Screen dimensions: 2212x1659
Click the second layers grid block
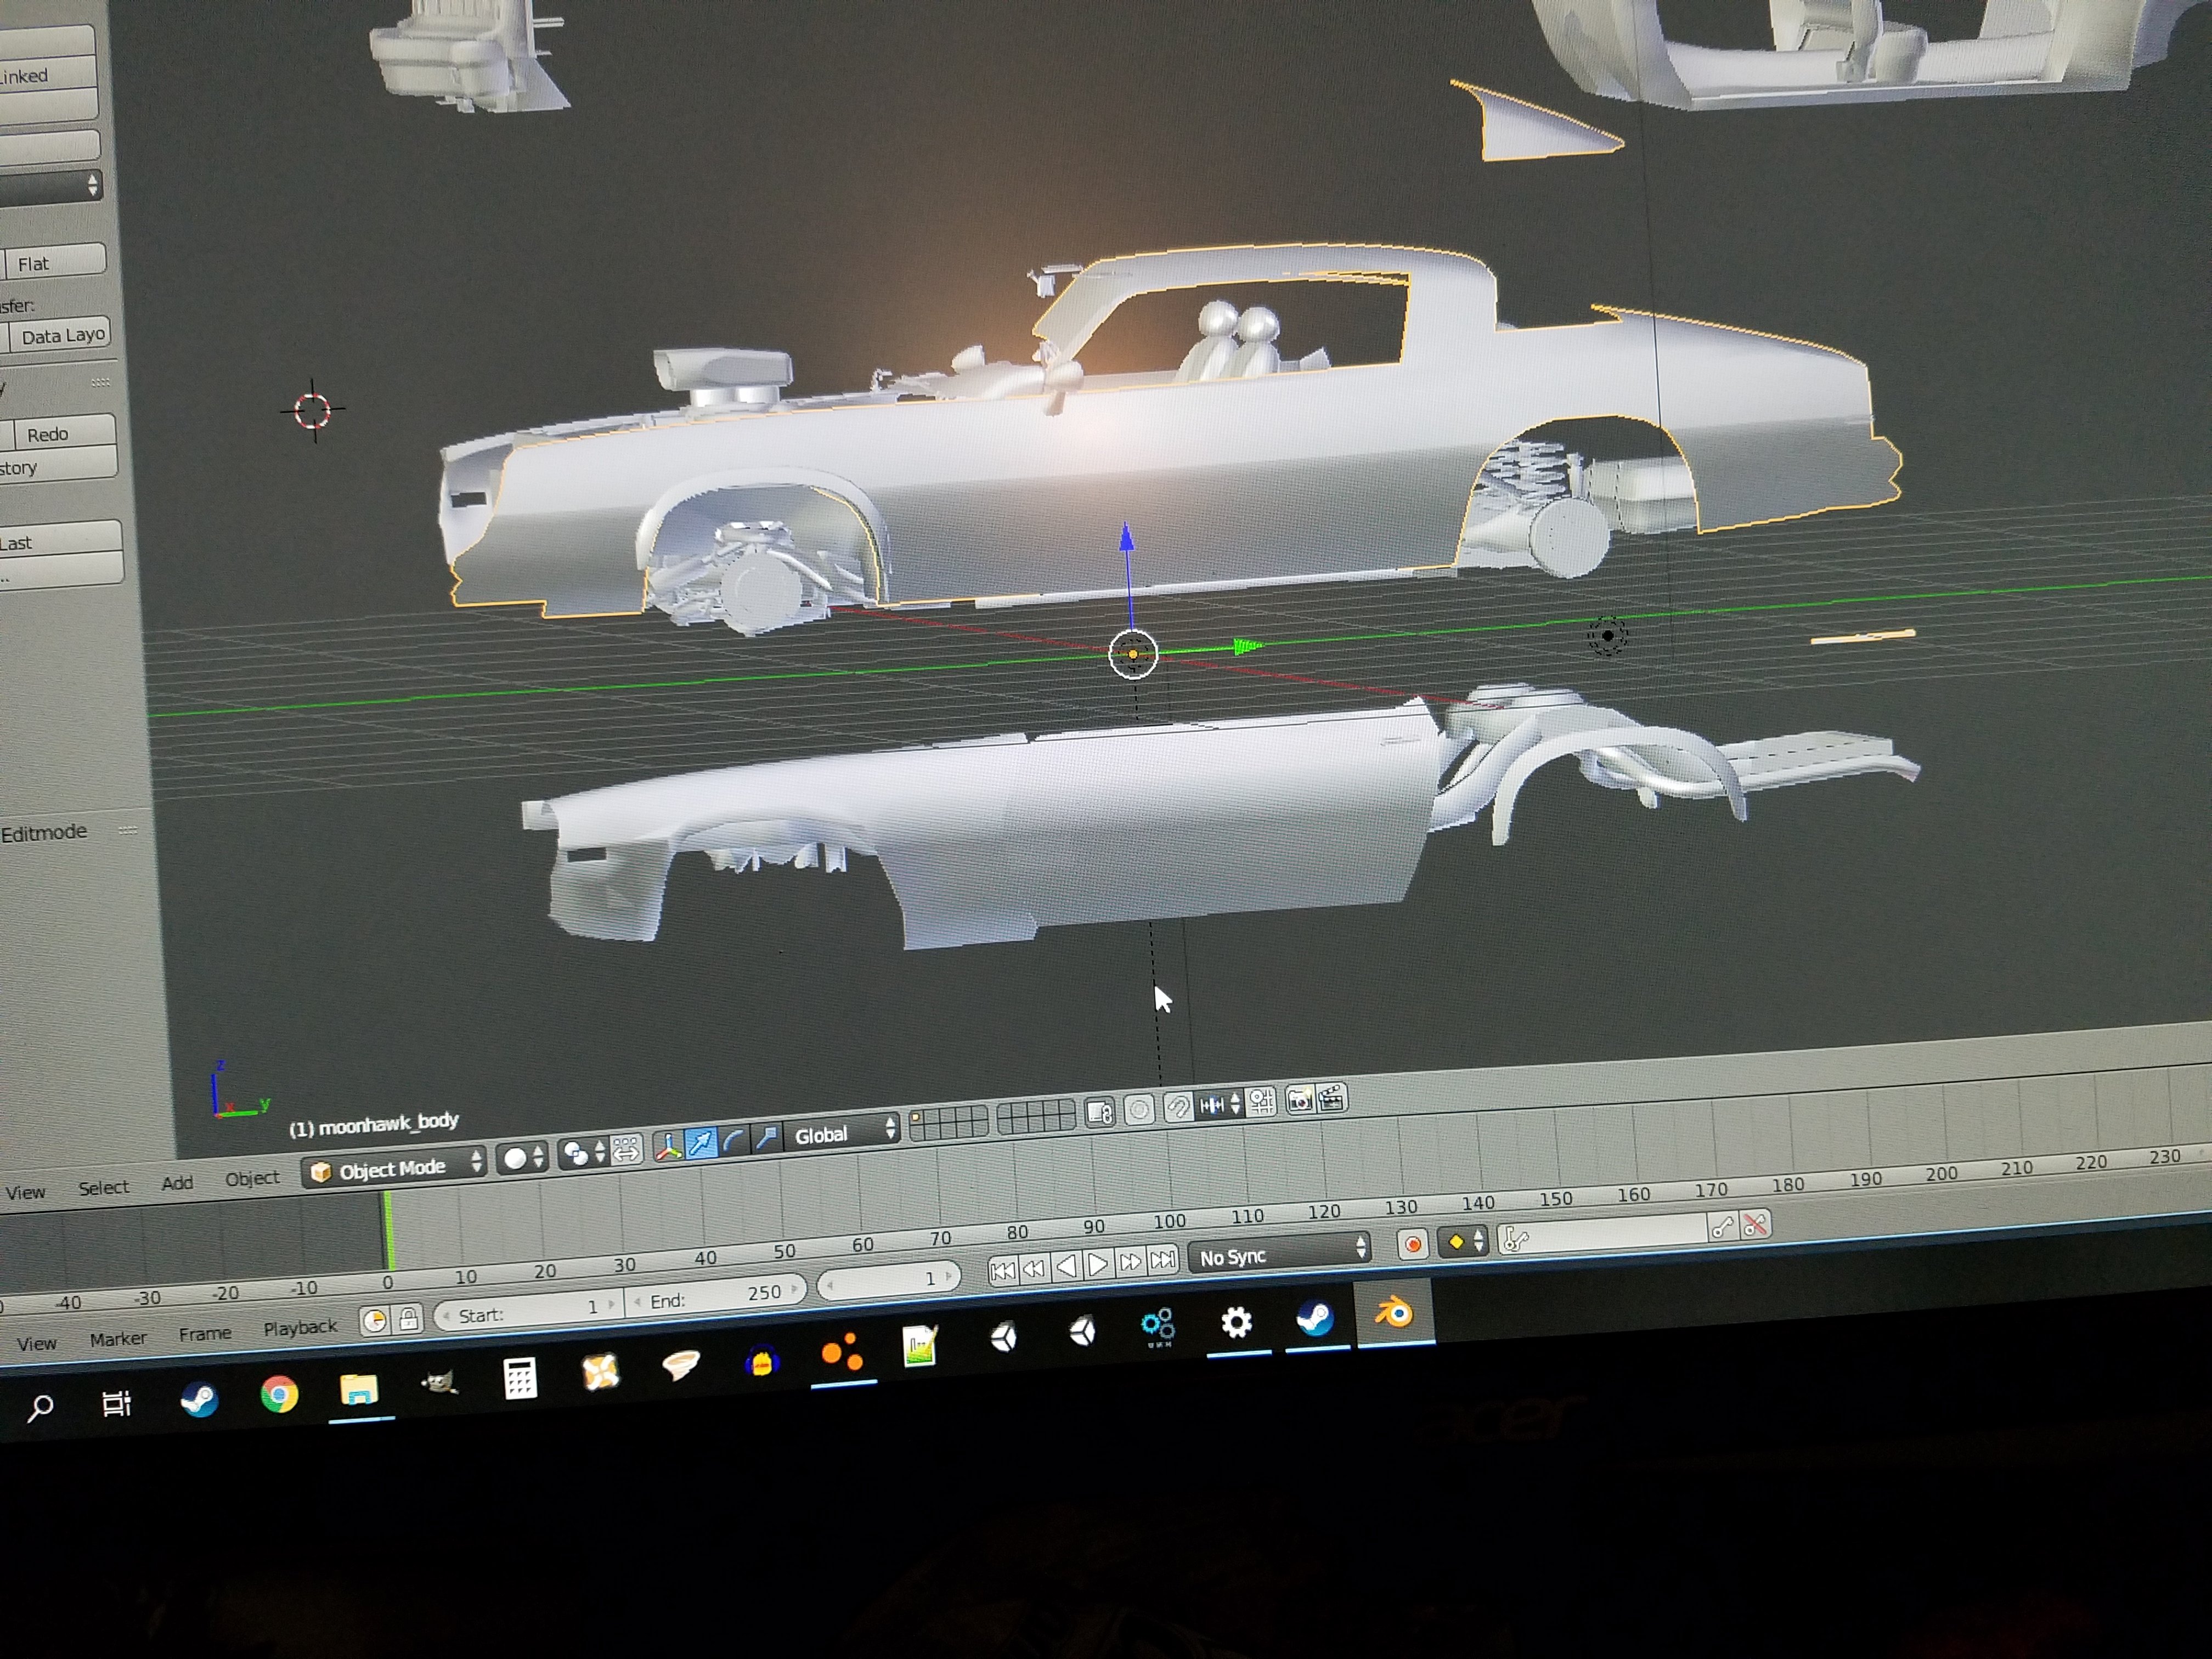point(1036,1116)
